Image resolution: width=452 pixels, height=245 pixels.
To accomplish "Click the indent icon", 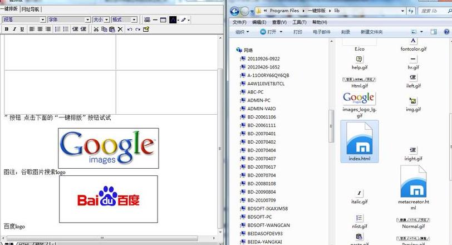I will point(83,29).
